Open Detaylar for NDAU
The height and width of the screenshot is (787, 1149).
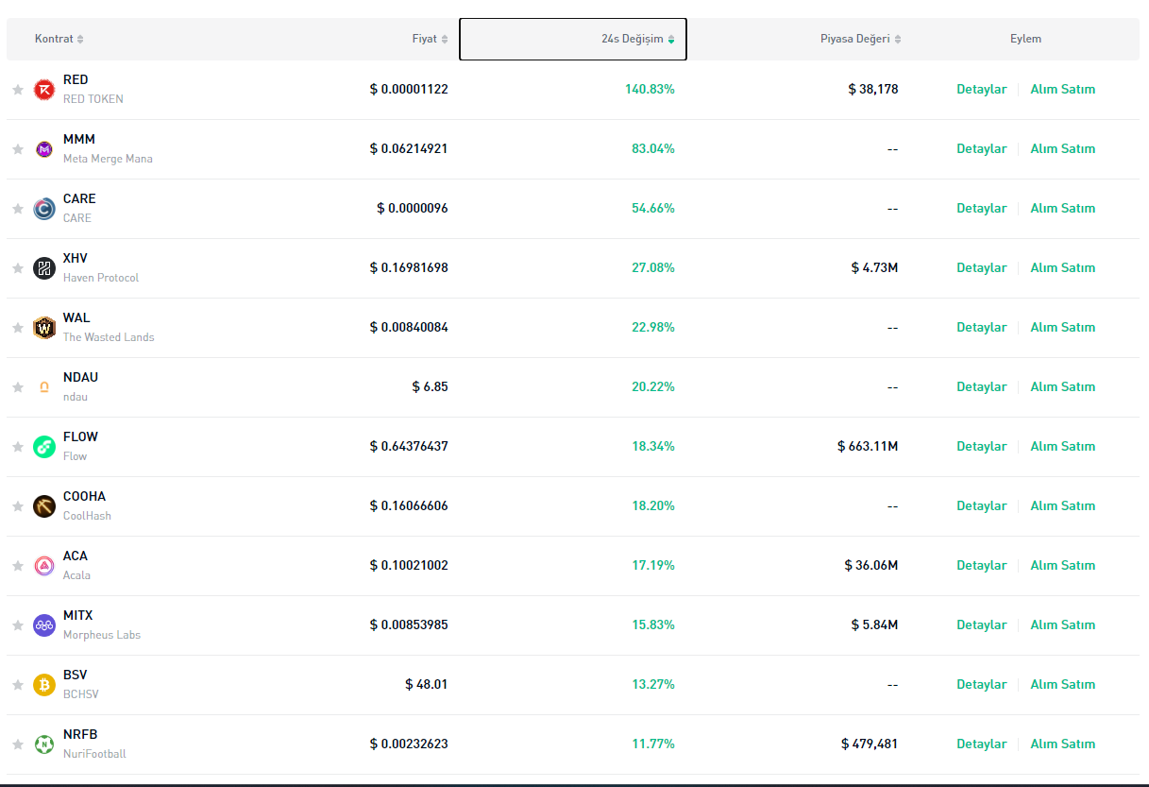point(981,387)
